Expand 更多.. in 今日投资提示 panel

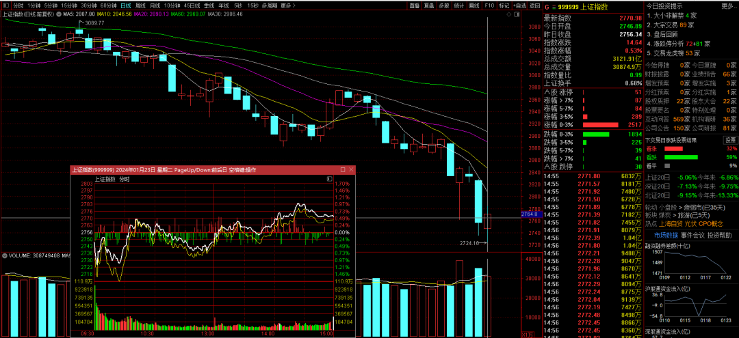[x=729, y=6]
